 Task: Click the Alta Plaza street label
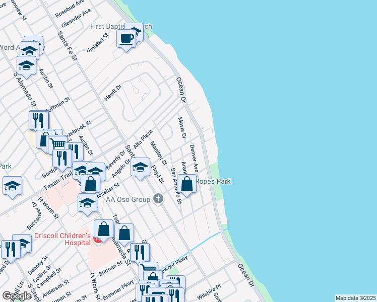pos(143,139)
